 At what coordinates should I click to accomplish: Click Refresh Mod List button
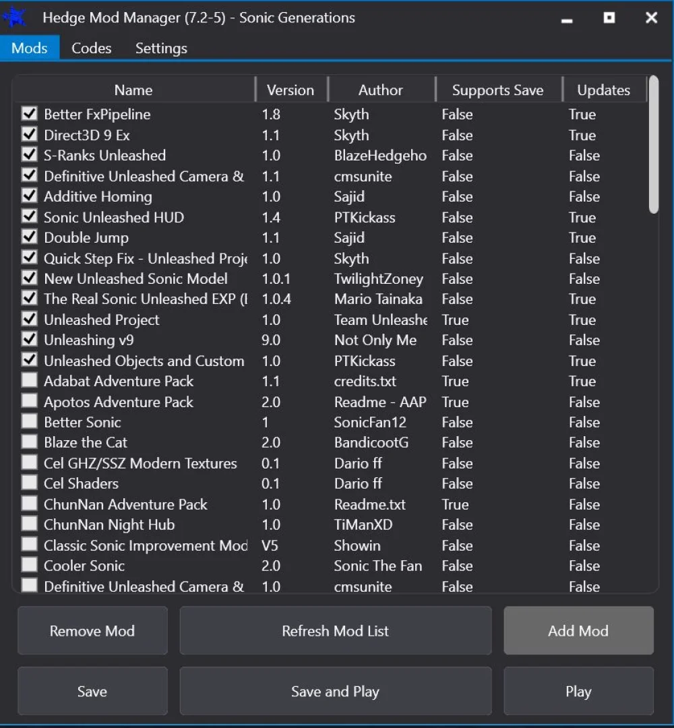click(x=335, y=630)
